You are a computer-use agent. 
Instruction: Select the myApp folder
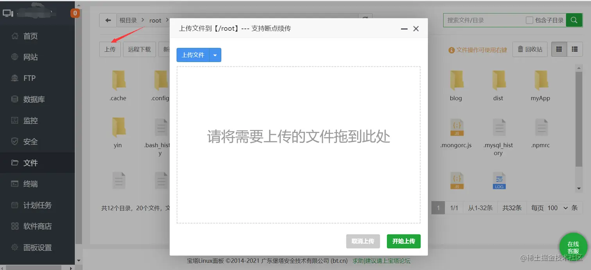click(x=540, y=86)
